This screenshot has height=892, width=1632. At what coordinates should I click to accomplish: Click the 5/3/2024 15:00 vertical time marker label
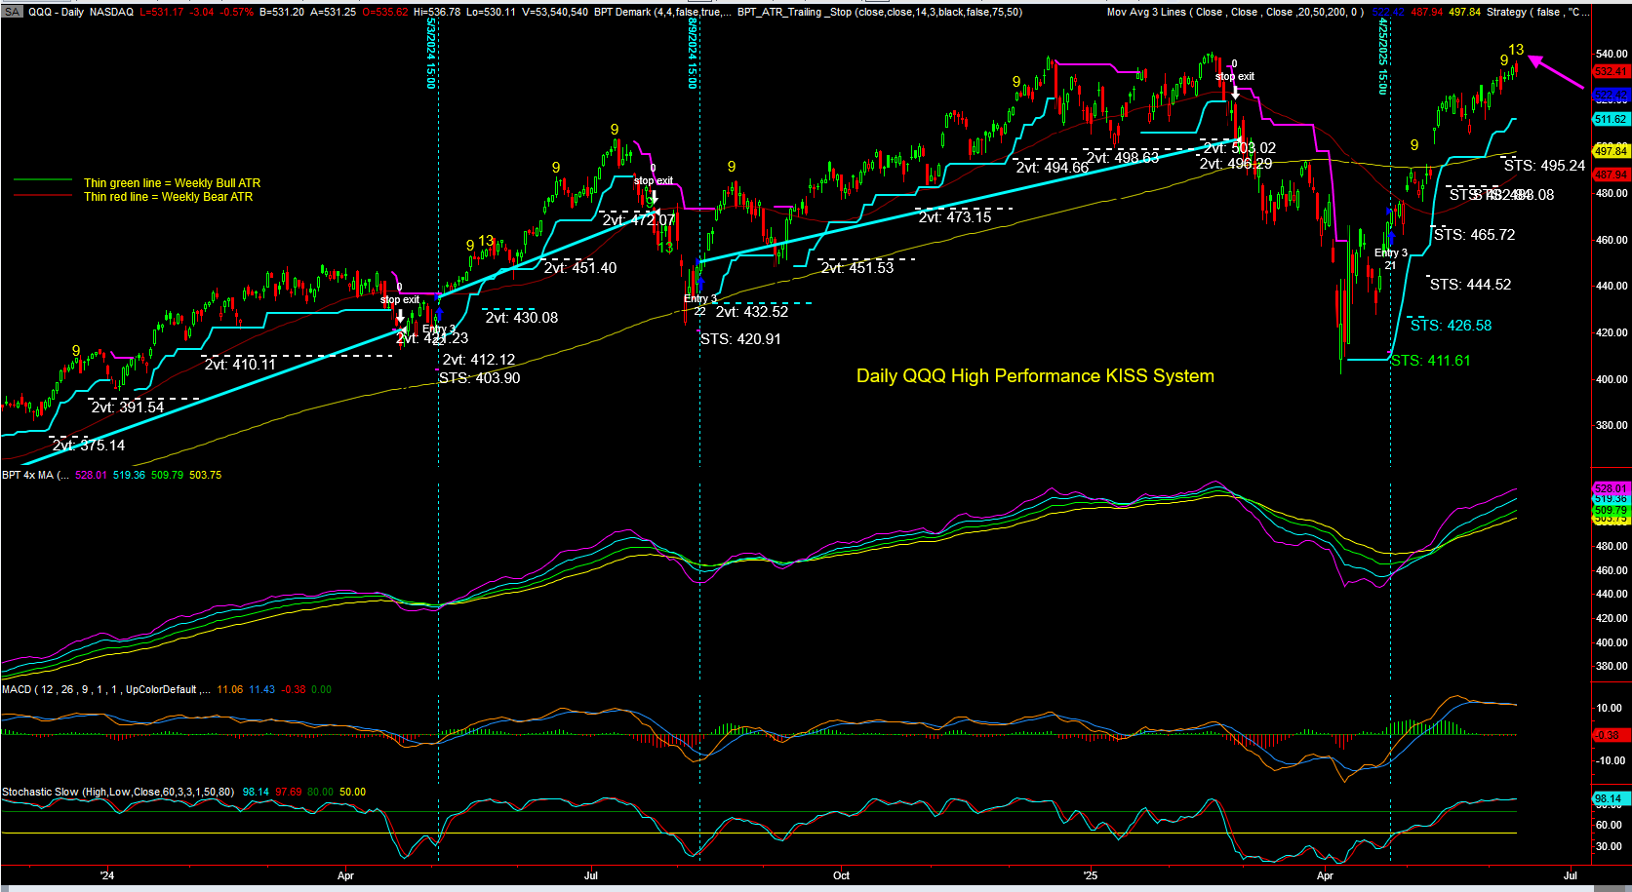click(430, 54)
